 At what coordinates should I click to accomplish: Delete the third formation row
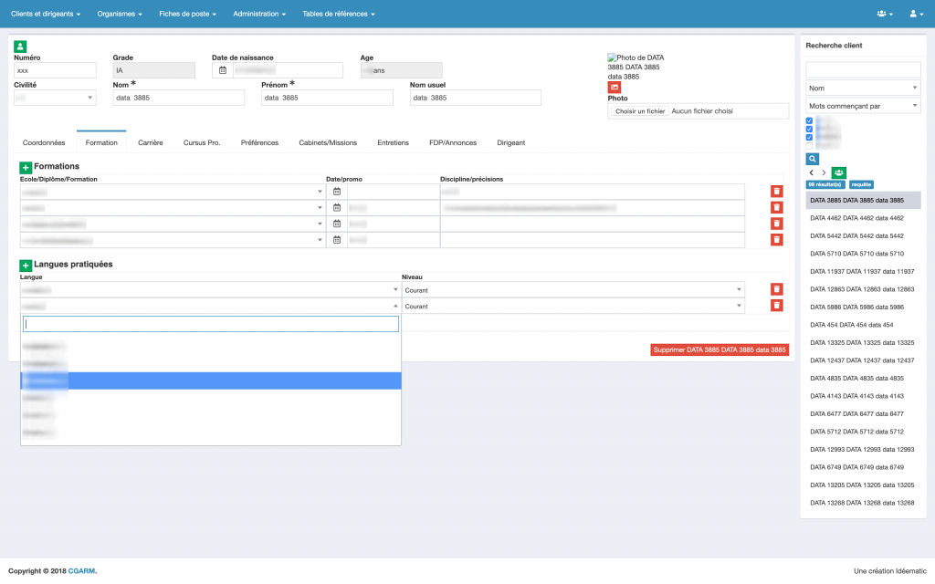pyautogui.click(x=776, y=224)
